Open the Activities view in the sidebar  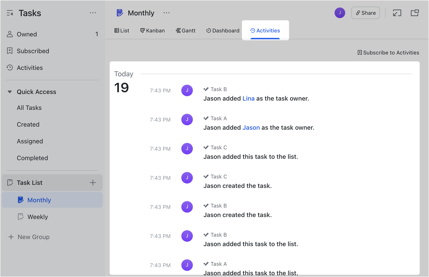coord(30,68)
